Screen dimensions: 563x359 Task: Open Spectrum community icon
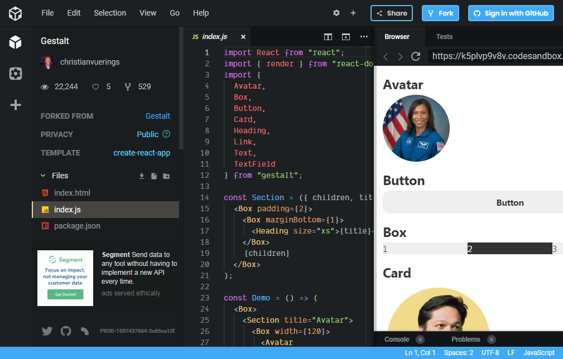point(85,331)
